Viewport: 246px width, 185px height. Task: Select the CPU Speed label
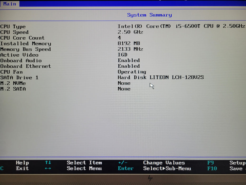[x=15, y=32]
